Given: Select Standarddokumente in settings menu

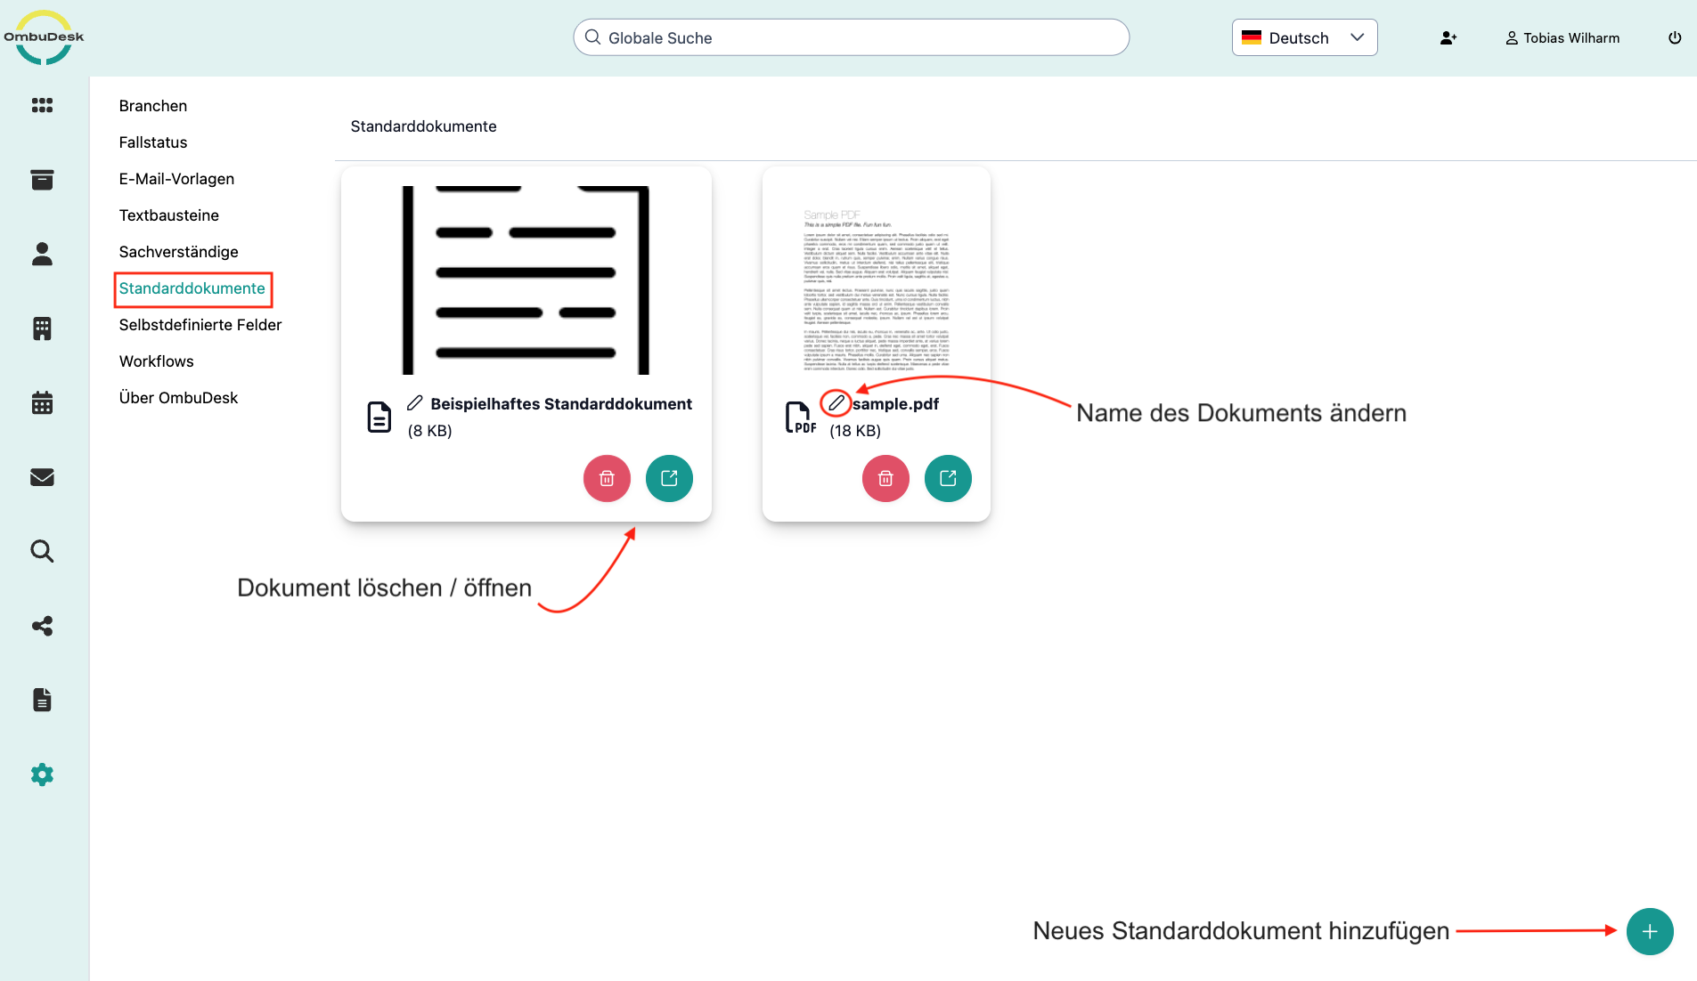Looking at the screenshot, I should tap(192, 288).
